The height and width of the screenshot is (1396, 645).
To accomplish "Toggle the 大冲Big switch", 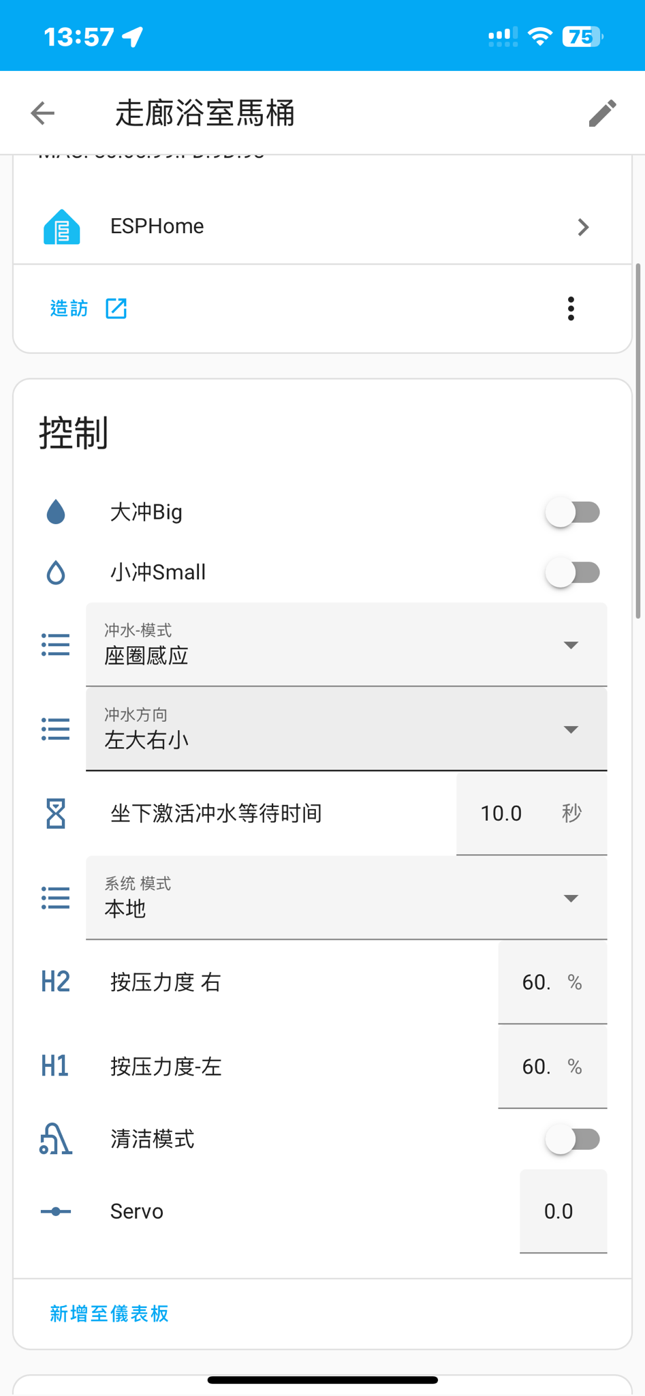I will coord(572,512).
